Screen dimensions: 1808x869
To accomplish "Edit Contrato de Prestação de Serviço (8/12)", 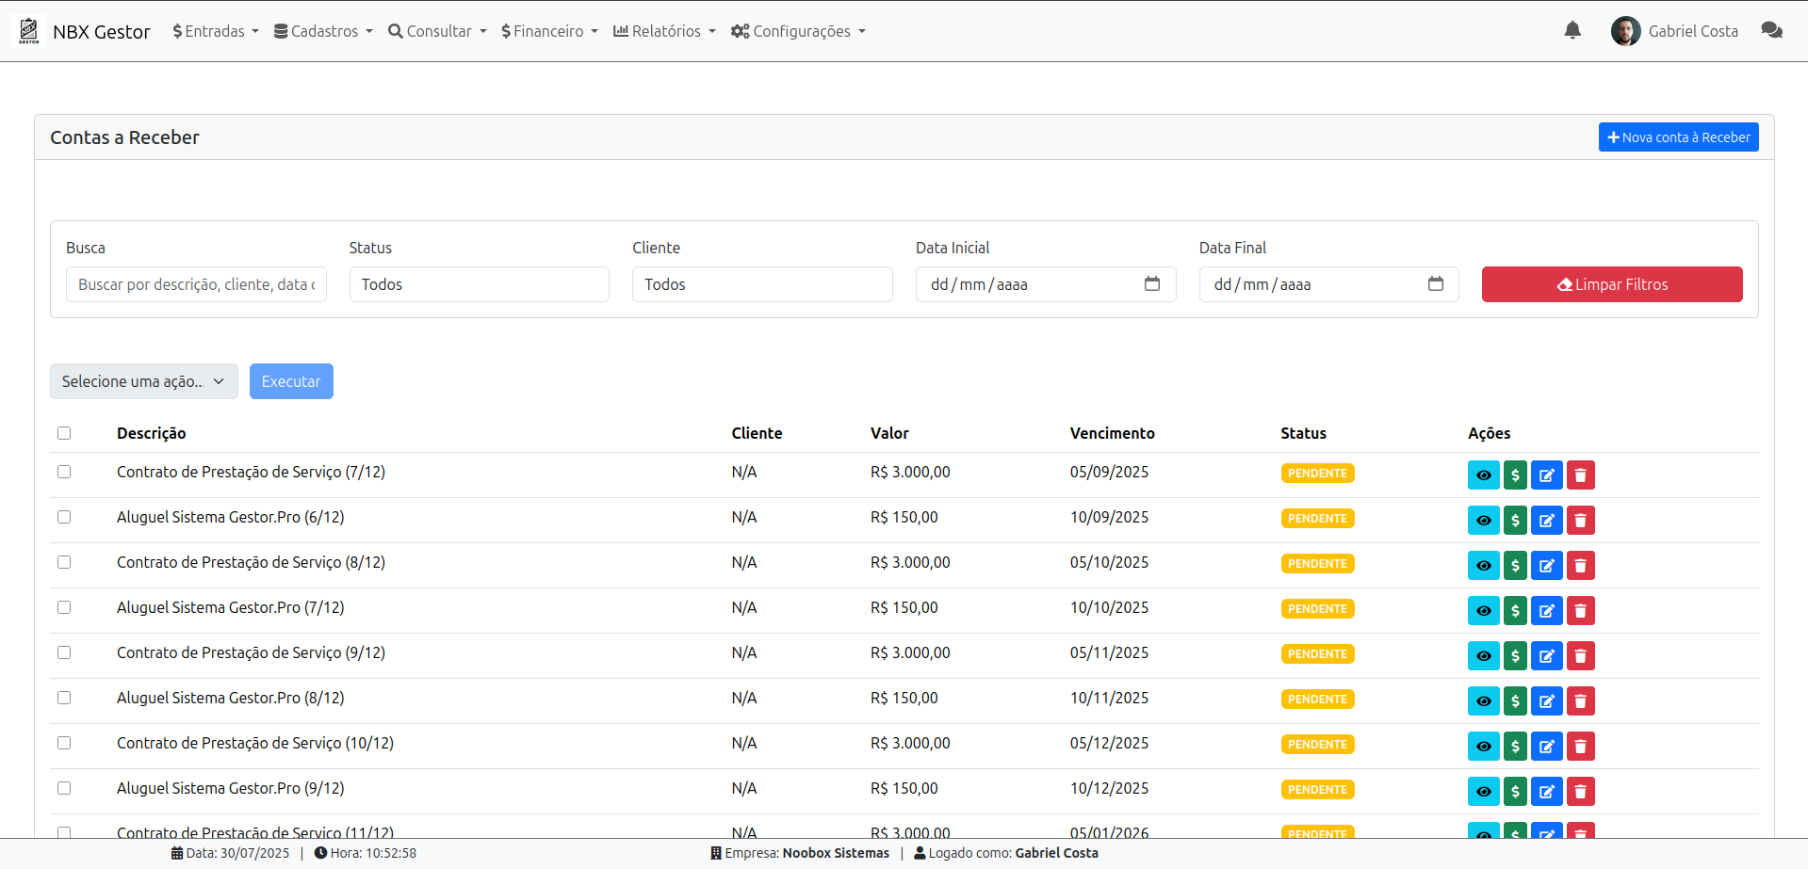I will (1546, 566).
